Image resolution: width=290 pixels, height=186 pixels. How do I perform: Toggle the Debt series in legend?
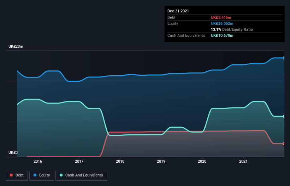(x=17, y=175)
